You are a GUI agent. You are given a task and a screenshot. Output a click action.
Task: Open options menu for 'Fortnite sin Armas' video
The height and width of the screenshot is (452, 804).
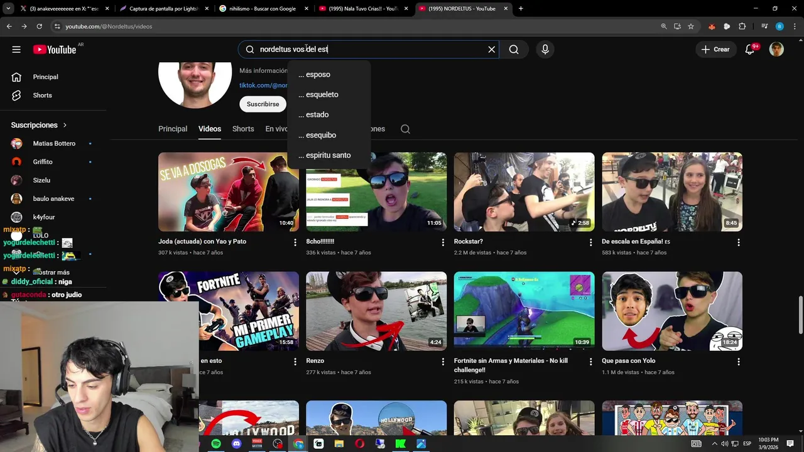click(x=591, y=362)
